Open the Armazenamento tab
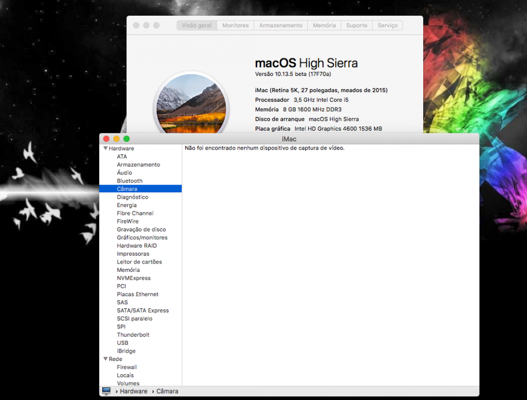Image resolution: width=527 pixels, height=400 pixels. coord(281,25)
